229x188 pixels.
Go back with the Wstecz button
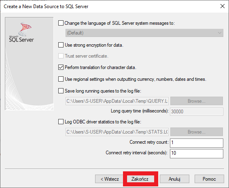(109, 179)
